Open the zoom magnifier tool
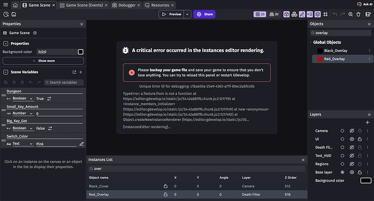This screenshot has height=201, width=374. [350, 14]
